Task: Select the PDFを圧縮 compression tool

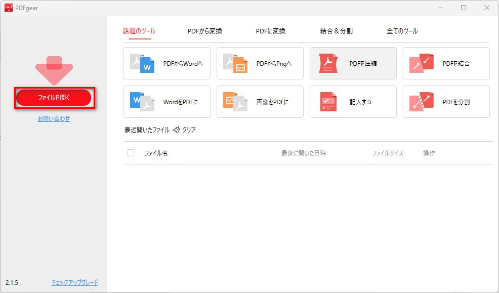Action: pos(353,63)
